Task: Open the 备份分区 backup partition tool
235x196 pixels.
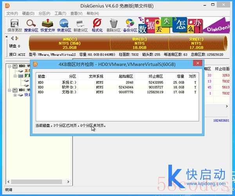Action: [x=130, y=25]
